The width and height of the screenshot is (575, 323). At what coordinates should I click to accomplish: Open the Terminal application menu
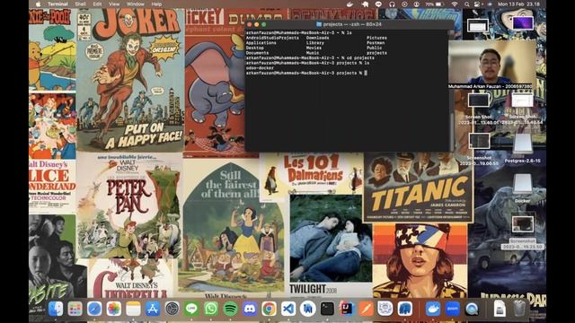click(x=57, y=4)
